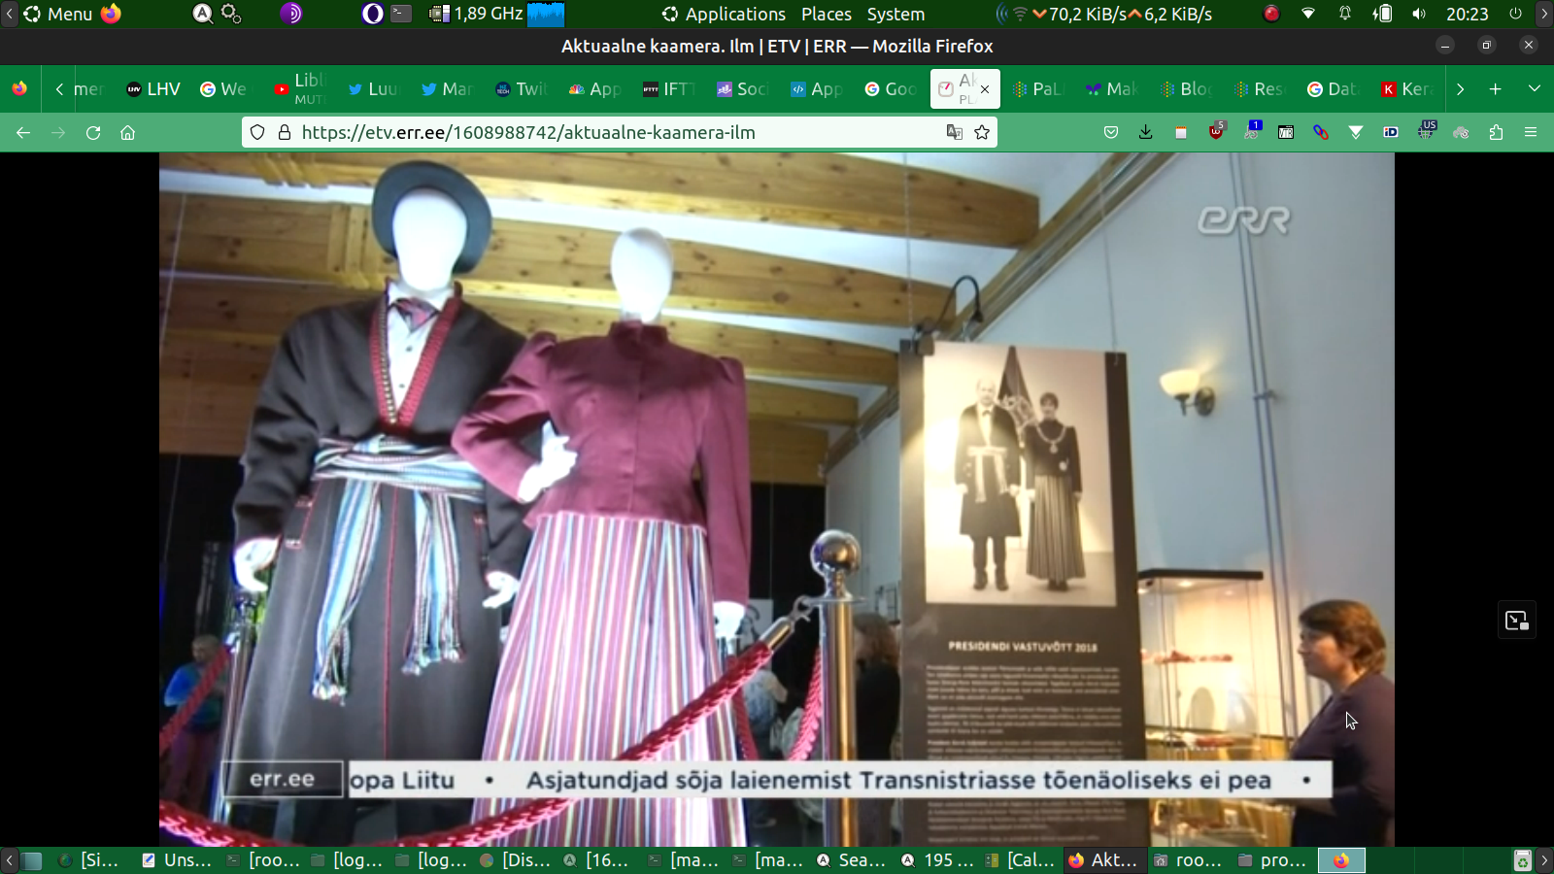Open the main Menu on the top panel
The image size is (1554, 874).
coord(58,14)
